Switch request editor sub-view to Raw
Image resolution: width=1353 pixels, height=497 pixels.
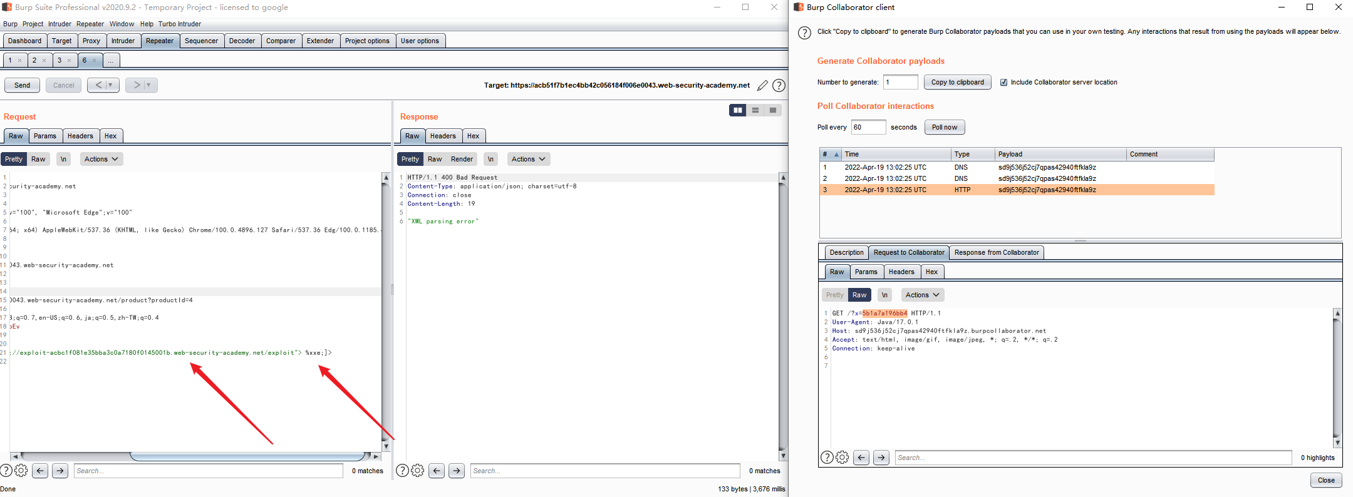click(x=38, y=159)
